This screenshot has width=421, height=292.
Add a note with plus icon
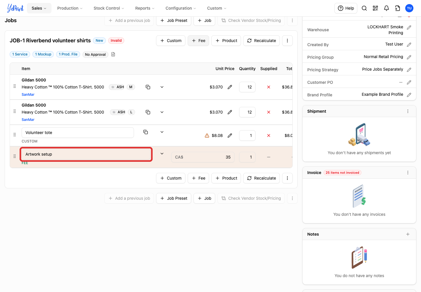[x=408, y=234]
